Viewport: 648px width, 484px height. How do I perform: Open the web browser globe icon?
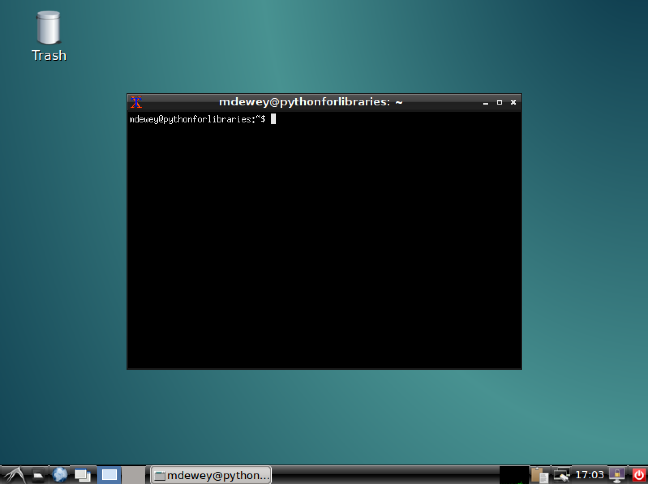(60, 475)
